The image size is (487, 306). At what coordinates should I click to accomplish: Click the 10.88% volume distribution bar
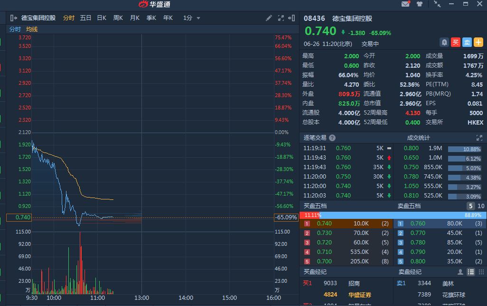464,149
